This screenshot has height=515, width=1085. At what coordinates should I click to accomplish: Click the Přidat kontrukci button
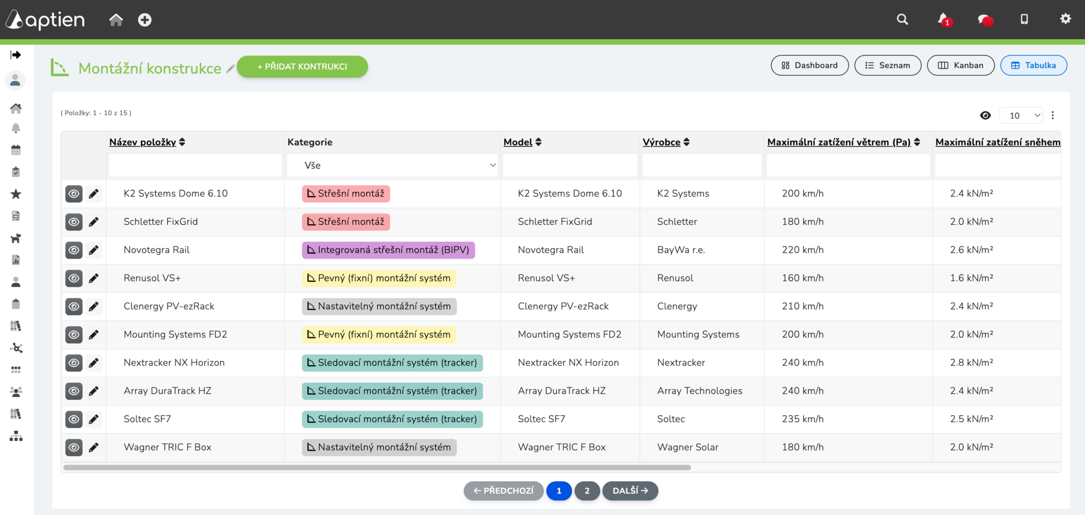point(302,67)
